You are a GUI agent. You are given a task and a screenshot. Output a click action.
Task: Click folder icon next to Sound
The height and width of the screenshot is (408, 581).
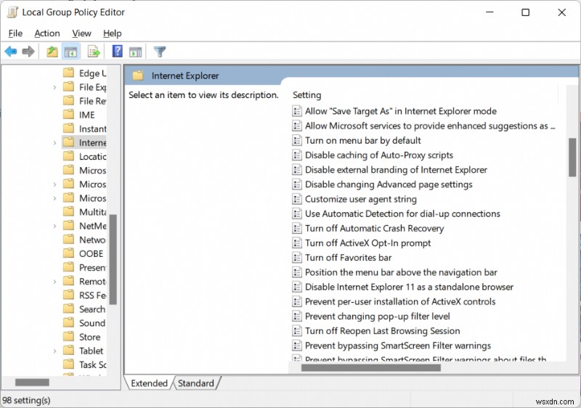tap(68, 323)
